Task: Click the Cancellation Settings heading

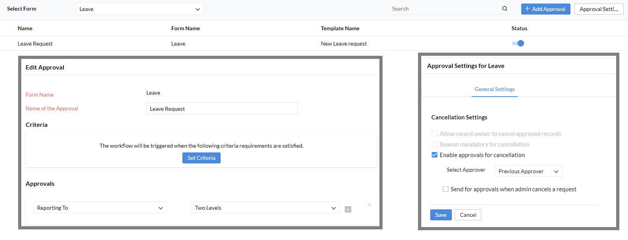Action: click(459, 117)
